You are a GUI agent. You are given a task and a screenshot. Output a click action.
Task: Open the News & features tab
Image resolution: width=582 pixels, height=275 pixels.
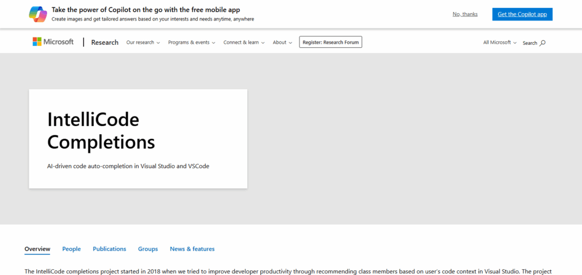192,249
